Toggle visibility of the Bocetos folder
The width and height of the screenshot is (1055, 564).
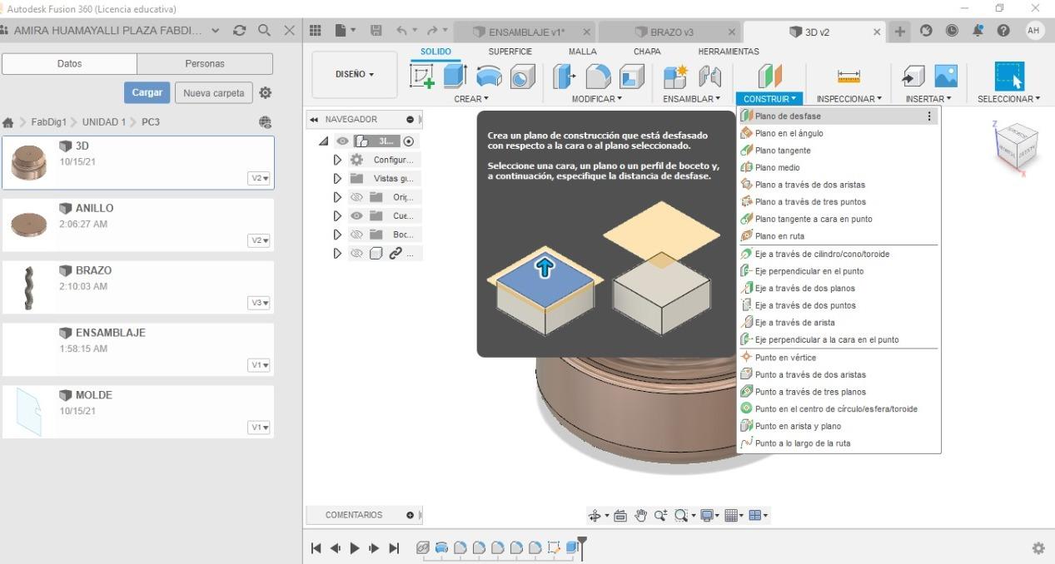tap(357, 235)
